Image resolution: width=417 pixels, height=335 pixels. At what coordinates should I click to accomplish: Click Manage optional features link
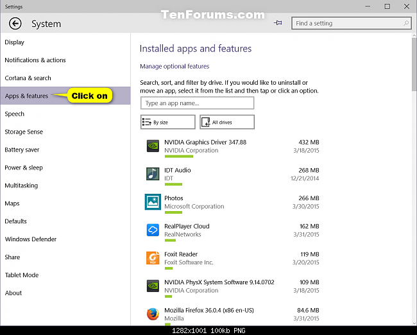pos(174,66)
